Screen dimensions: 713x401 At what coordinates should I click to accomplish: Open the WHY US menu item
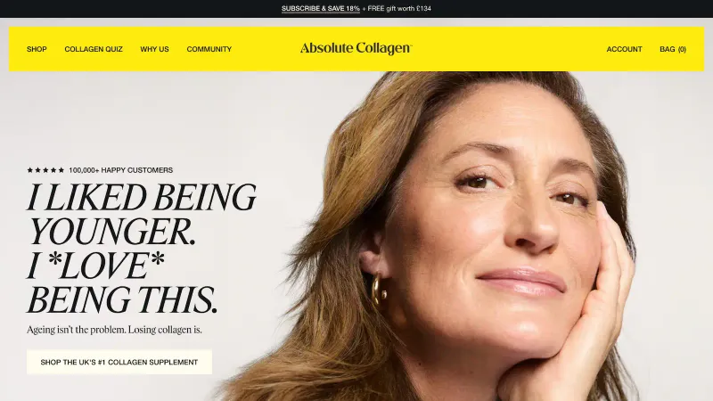pos(154,49)
